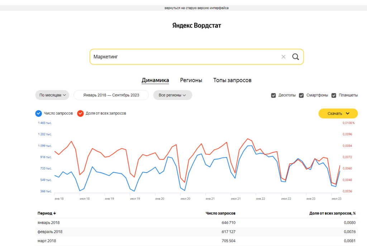The height and width of the screenshot is (246, 367).
Task: Click июл 21 axis label on chart
Action: pyautogui.click(x=235, y=199)
